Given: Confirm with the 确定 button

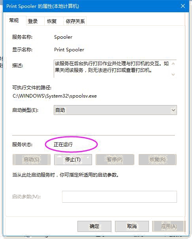Looking at the screenshot, I should (x=94, y=226).
